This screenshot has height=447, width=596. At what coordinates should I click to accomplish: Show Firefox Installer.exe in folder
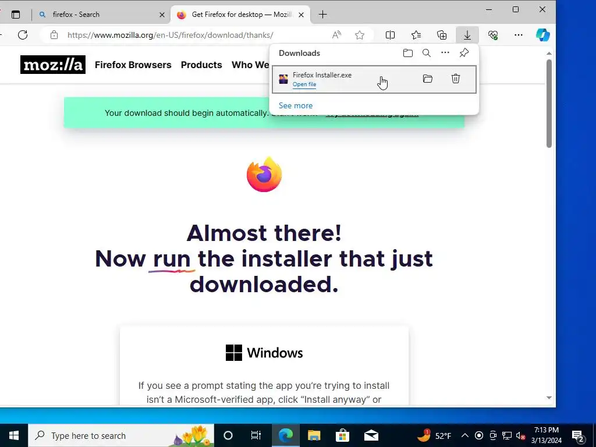[428, 79]
